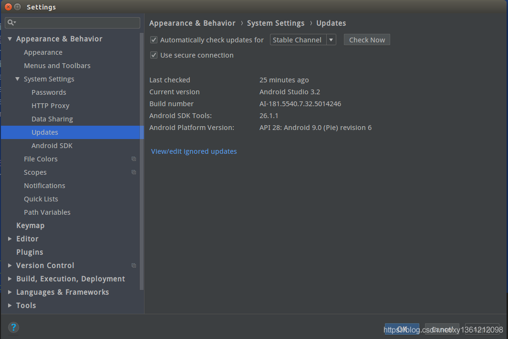The width and height of the screenshot is (508, 339).
Task: Expand Build, Execution, Deployment section
Action: (10, 279)
